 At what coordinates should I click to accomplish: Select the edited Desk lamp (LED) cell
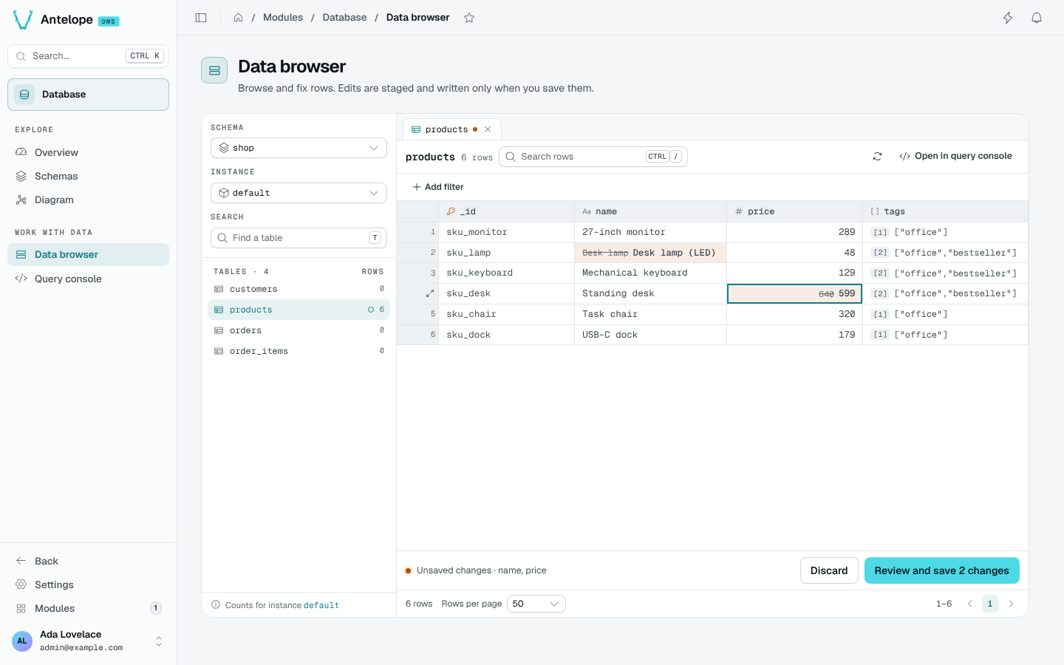650,253
